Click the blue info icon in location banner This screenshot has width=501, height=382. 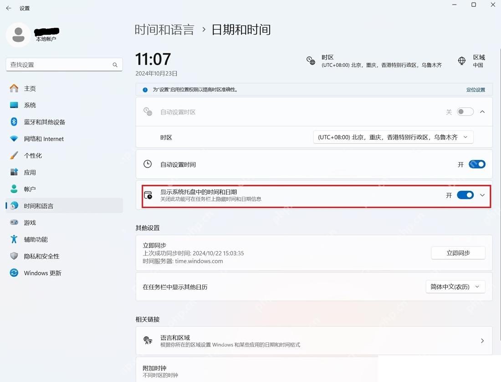coord(145,90)
